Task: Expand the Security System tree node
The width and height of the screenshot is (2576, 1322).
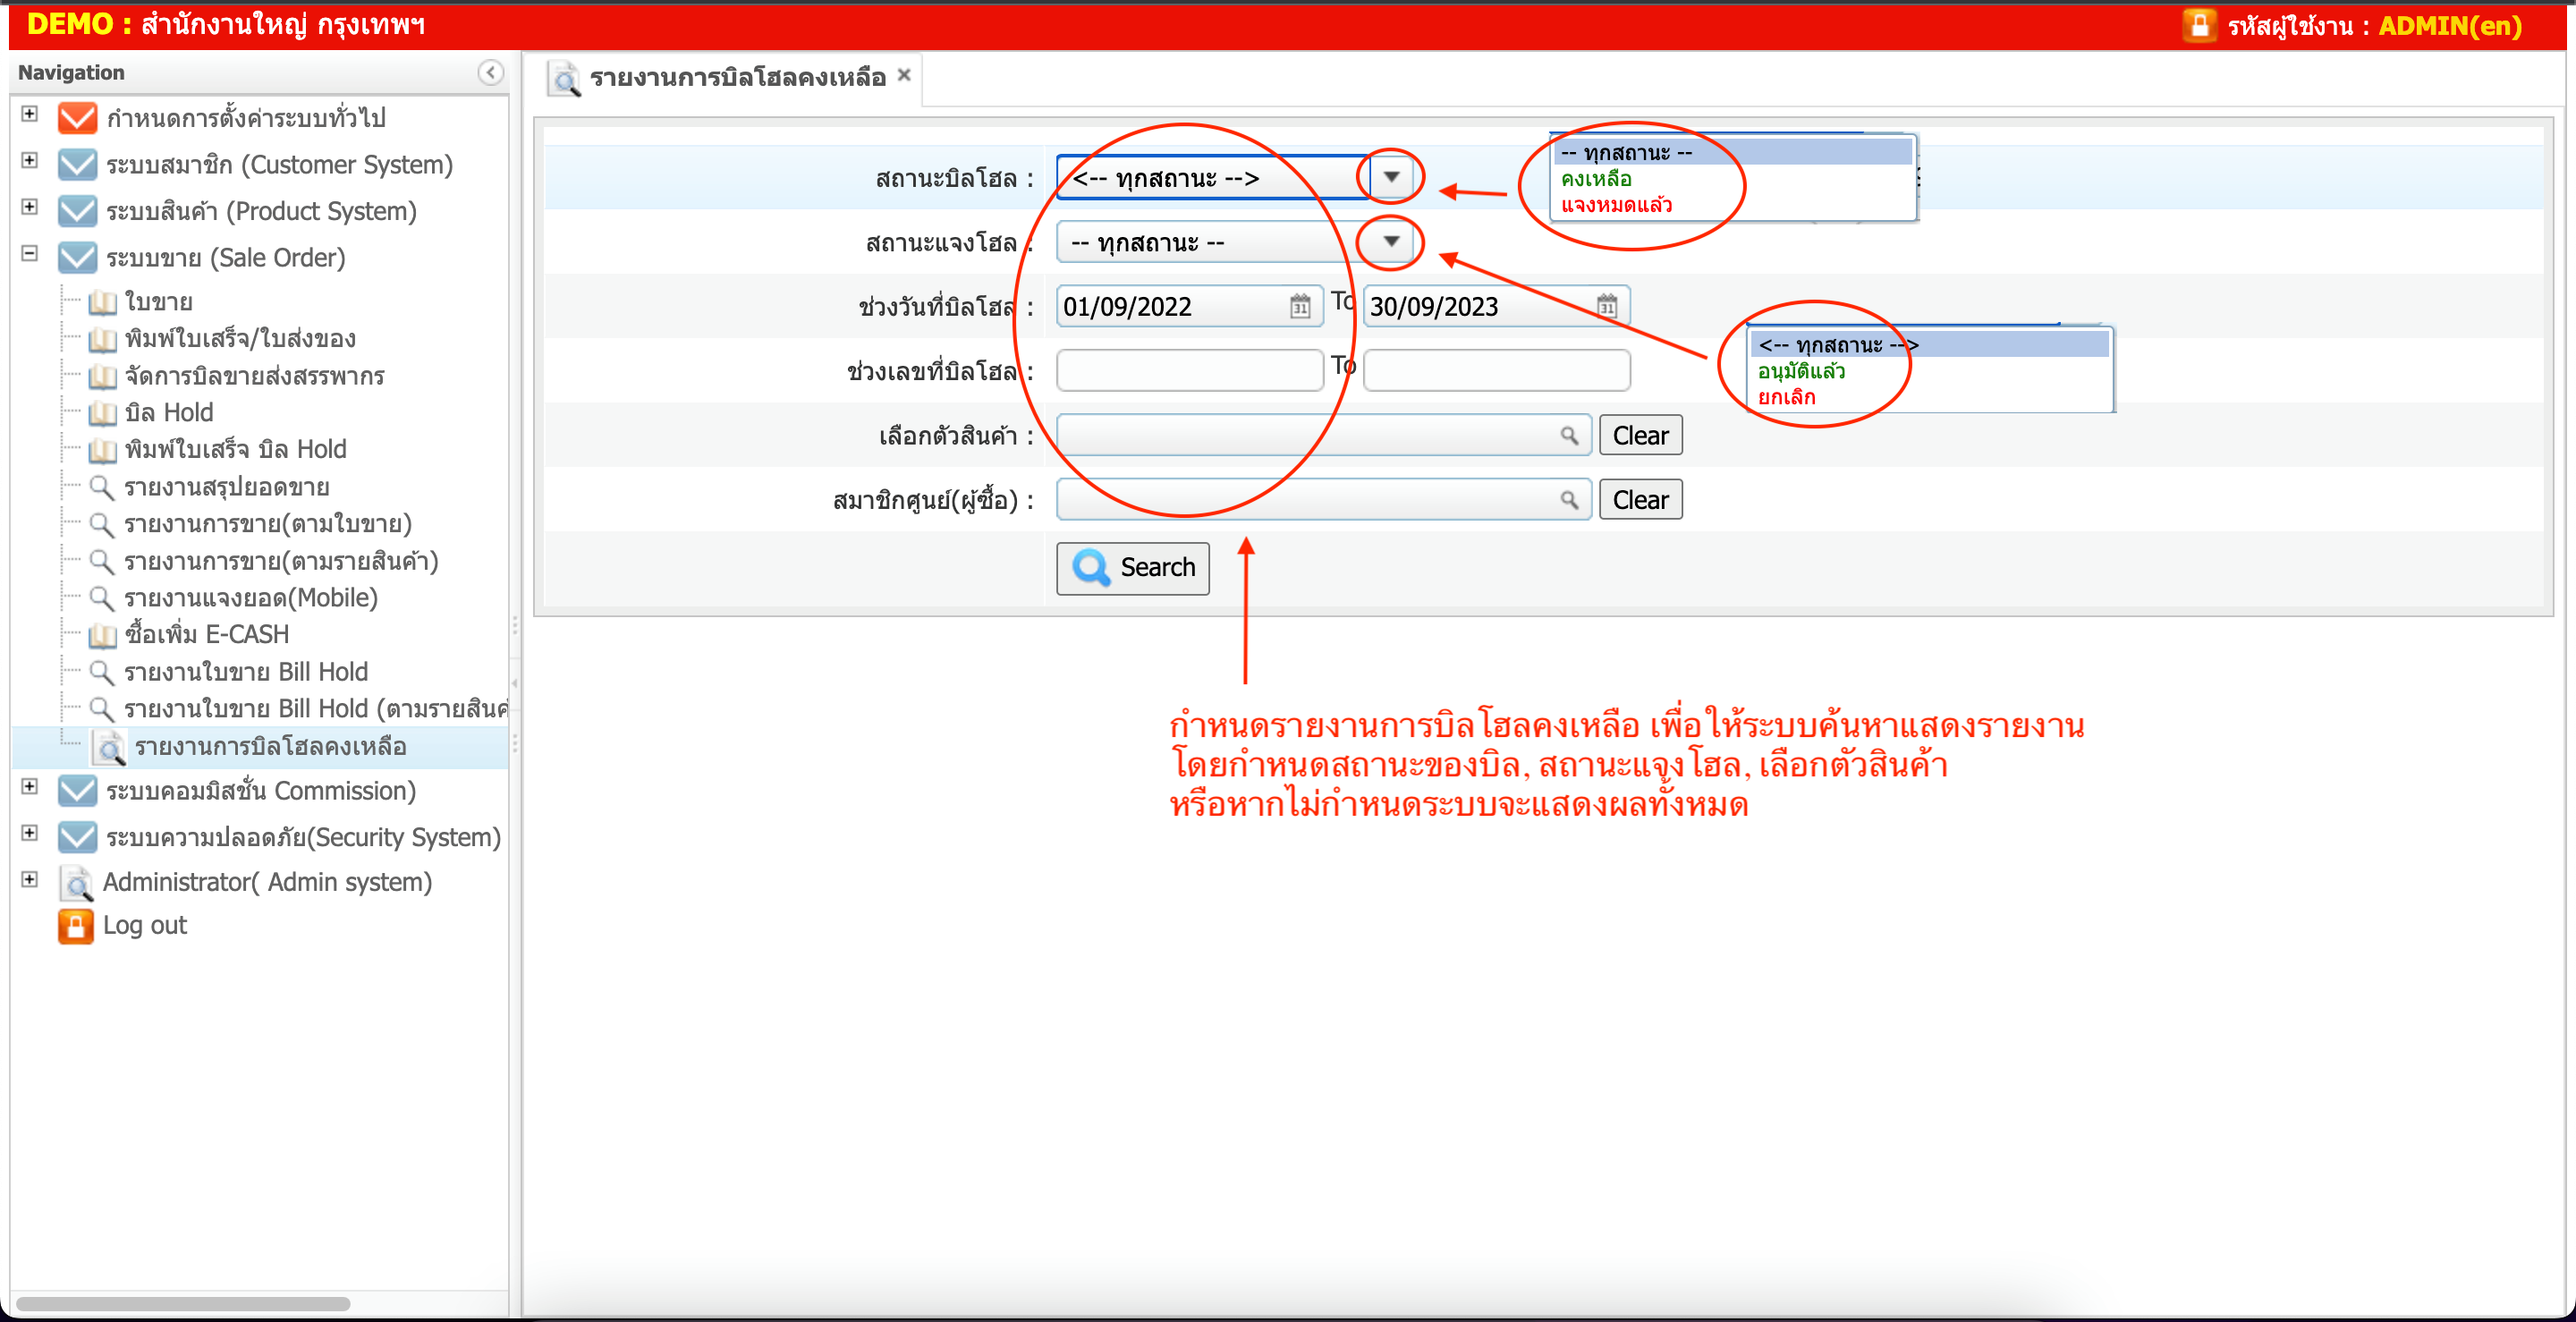Action: tap(30, 833)
